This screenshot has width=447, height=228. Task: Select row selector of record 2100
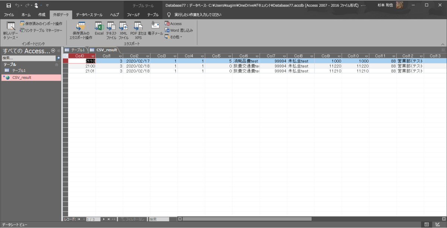tap(66, 66)
